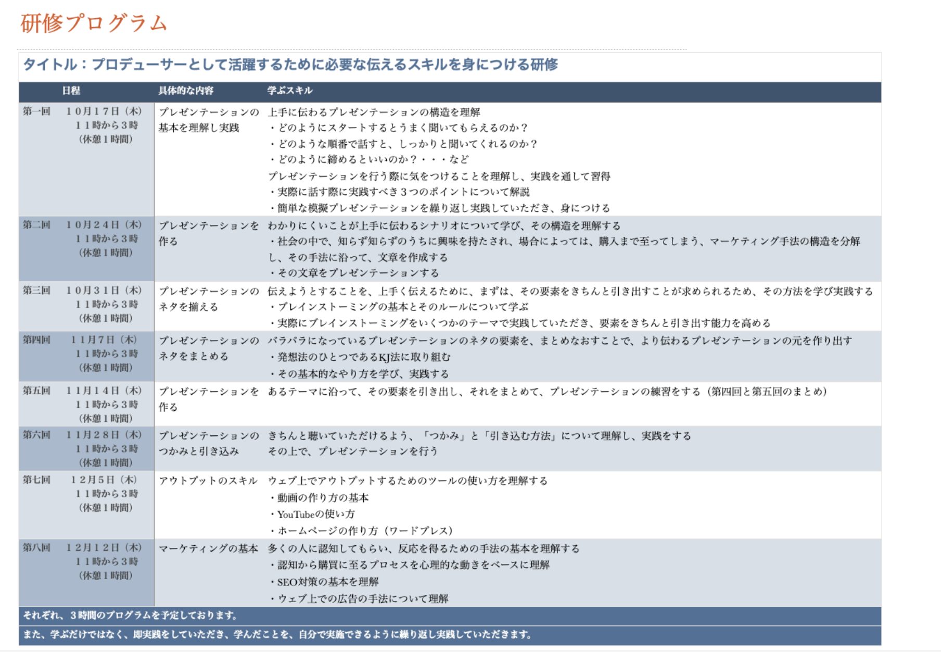The height and width of the screenshot is (652, 941).
Task: Select アウトプットのスキル content cell
Action: pyautogui.click(x=208, y=481)
